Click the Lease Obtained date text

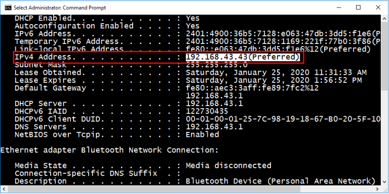pos(276,73)
